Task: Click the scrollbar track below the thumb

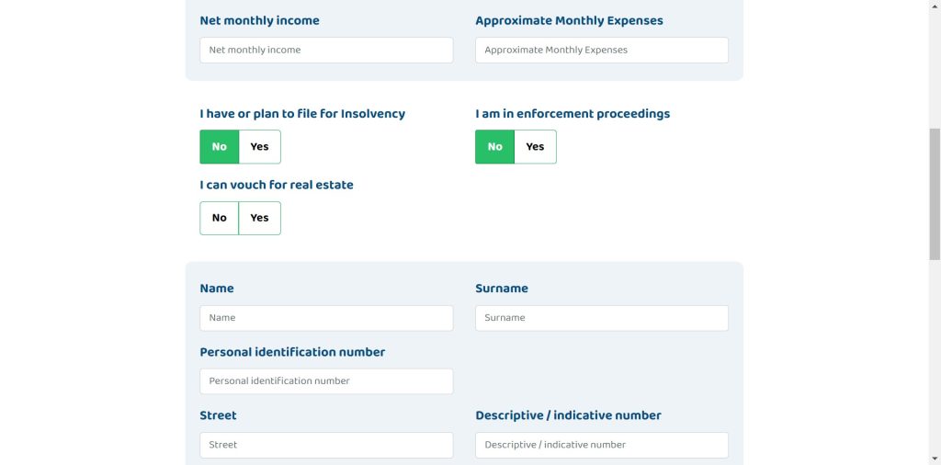Action: point(935,358)
